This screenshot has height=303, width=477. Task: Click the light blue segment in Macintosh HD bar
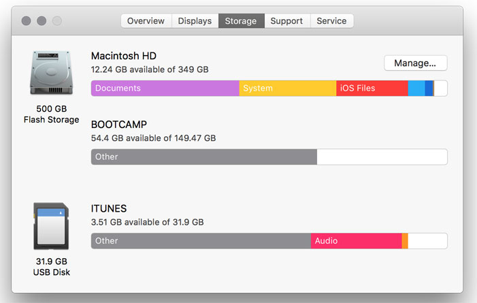pos(416,89)
